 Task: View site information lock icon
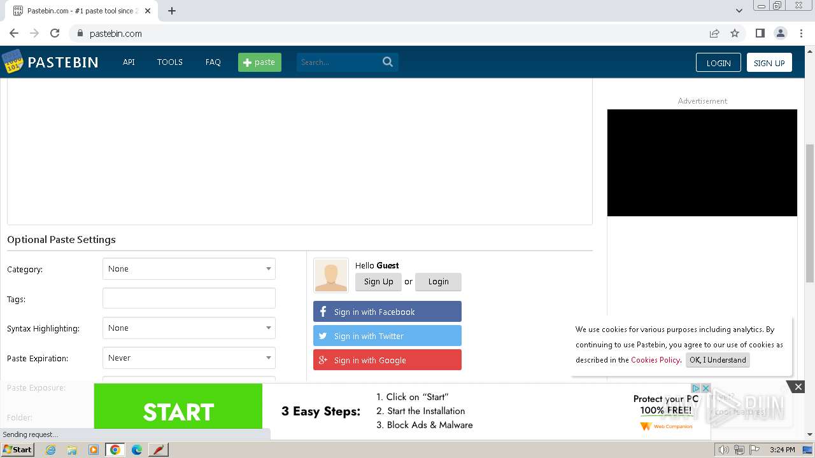tap(80, 34)
